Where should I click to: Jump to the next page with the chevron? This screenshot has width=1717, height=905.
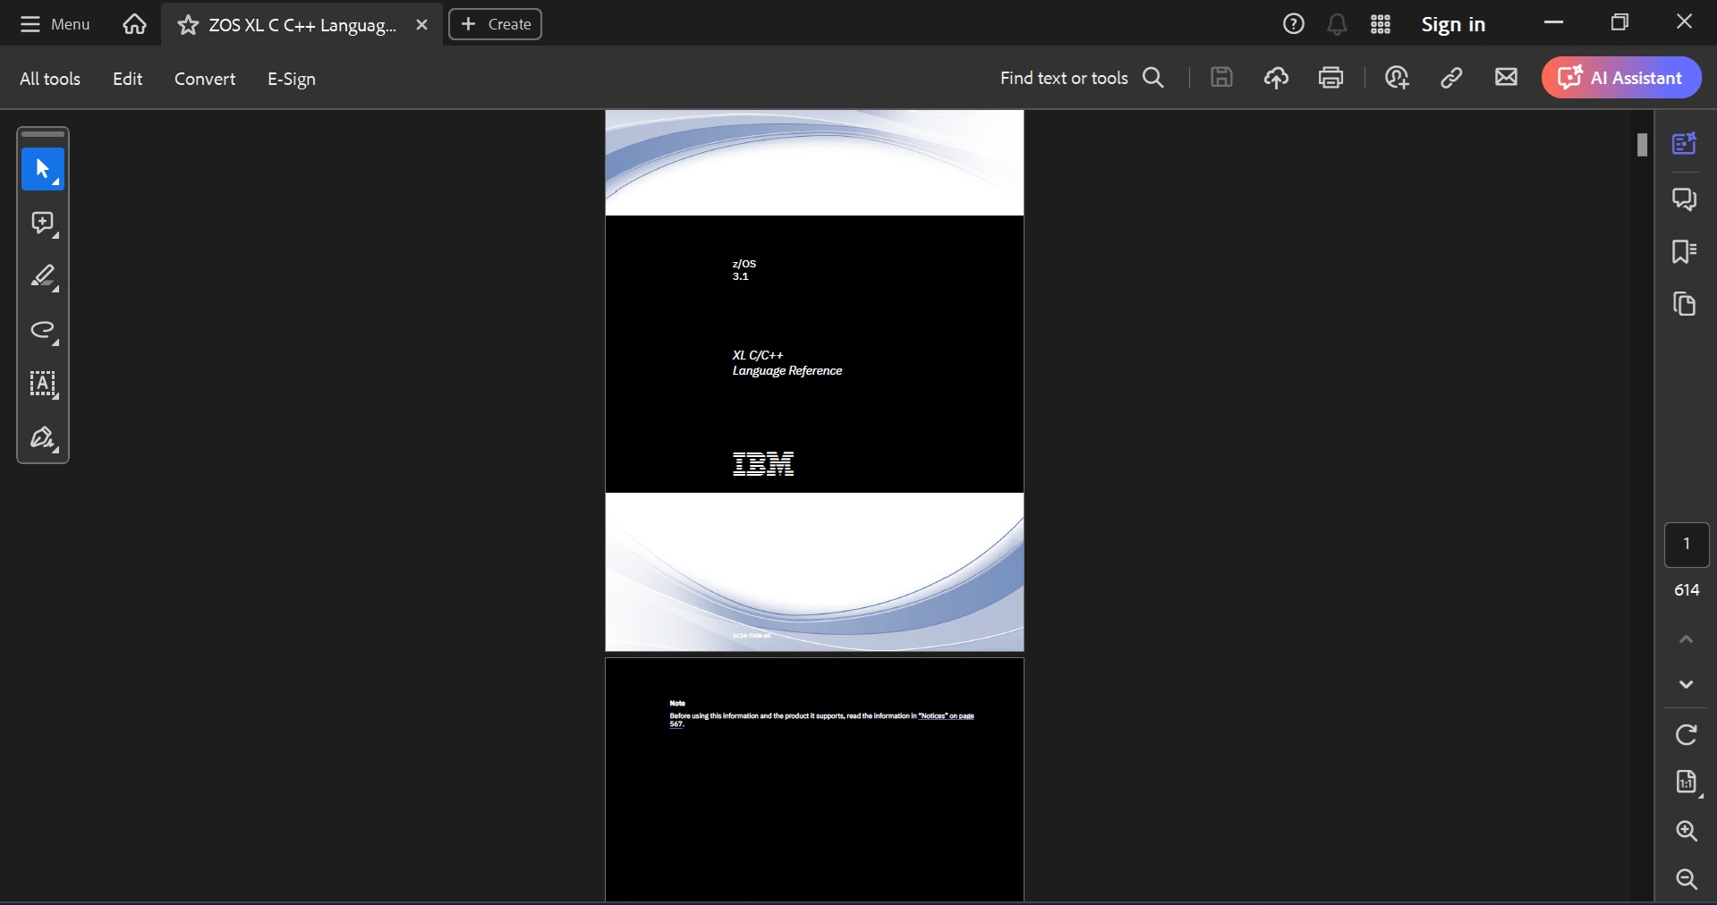(x=1686, y=685)
